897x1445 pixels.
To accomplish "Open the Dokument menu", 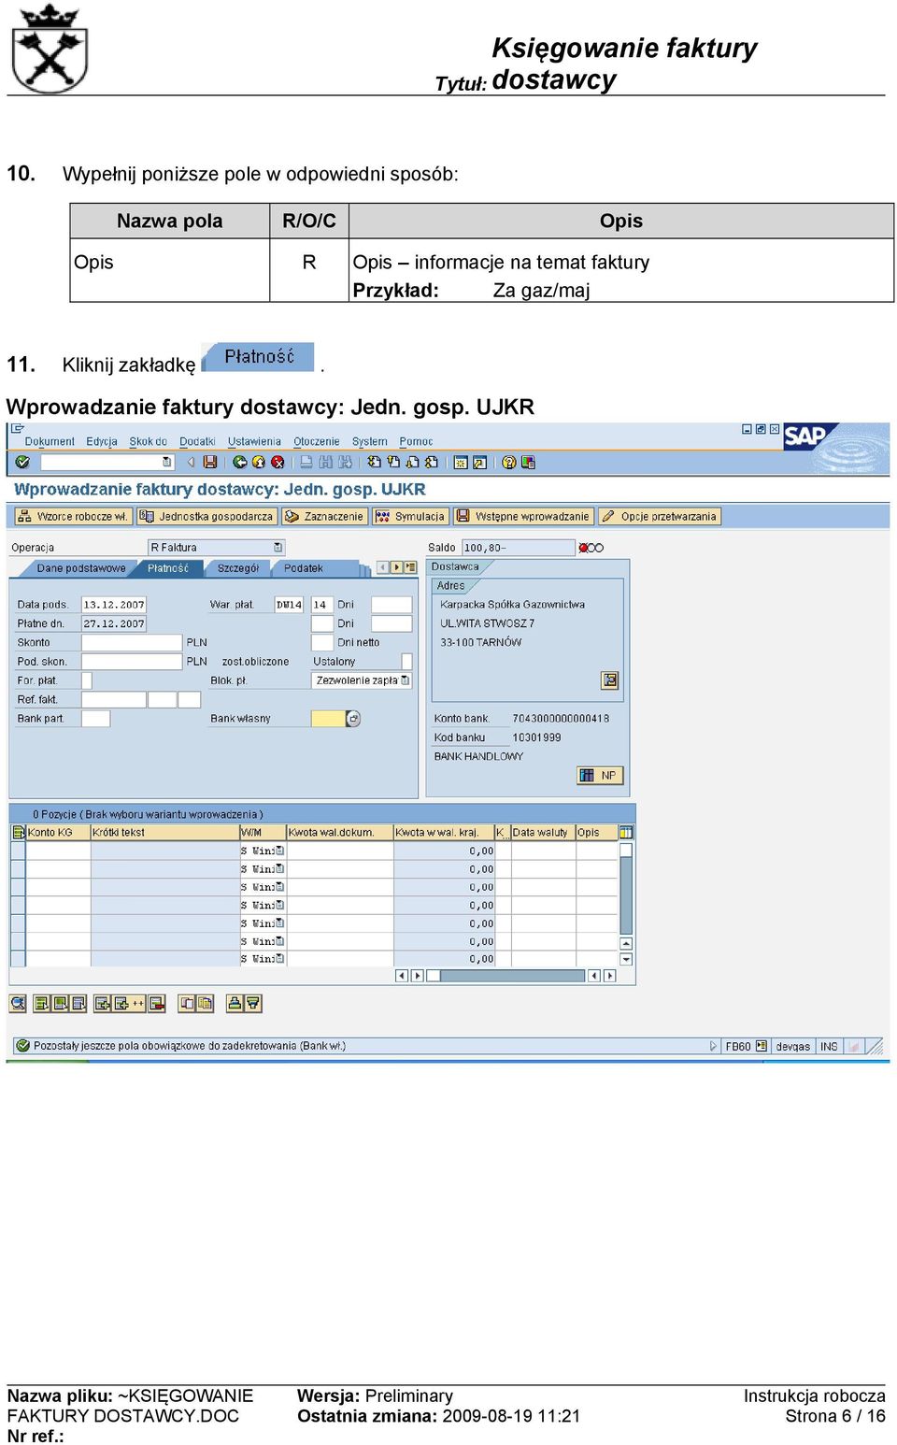I will [50, 441].
